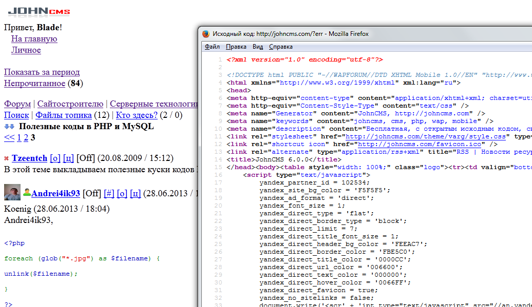
Task: Jump back with the << pagination link
Action: click(9, 137)
